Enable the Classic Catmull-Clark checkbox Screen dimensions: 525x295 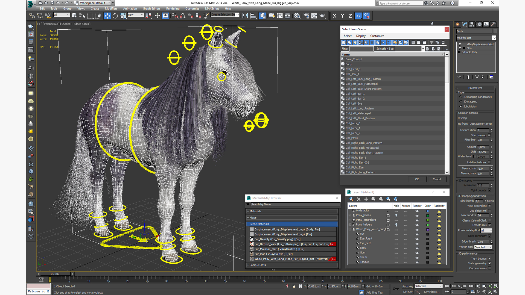point(489,220)
